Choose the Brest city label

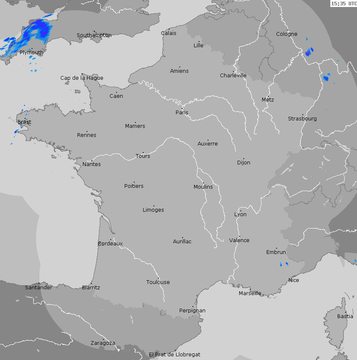tap(24, 122)
